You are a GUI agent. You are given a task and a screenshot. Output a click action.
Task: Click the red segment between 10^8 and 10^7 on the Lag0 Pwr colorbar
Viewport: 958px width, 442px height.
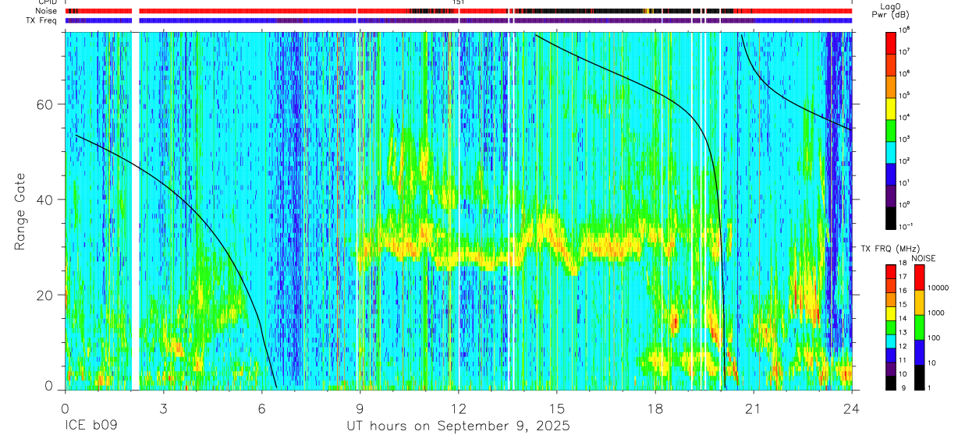[x=890, y=41]
